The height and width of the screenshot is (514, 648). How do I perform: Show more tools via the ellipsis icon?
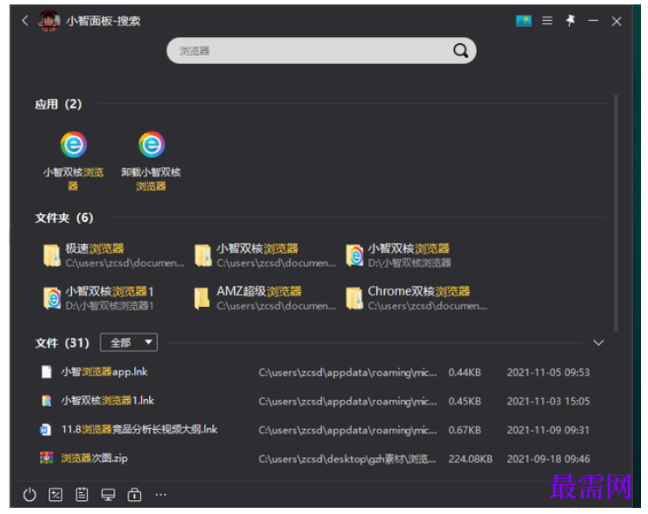pos(160,495)
